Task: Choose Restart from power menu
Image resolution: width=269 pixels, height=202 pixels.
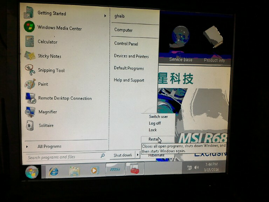Action: point(158,139)
